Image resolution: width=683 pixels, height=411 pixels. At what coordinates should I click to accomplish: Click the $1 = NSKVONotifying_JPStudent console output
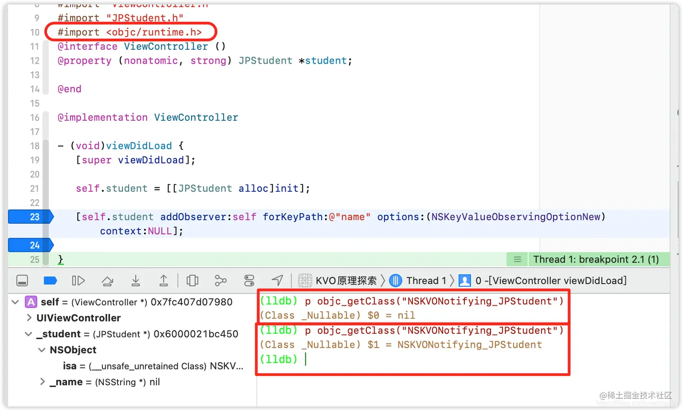click(x=454, y=345)
